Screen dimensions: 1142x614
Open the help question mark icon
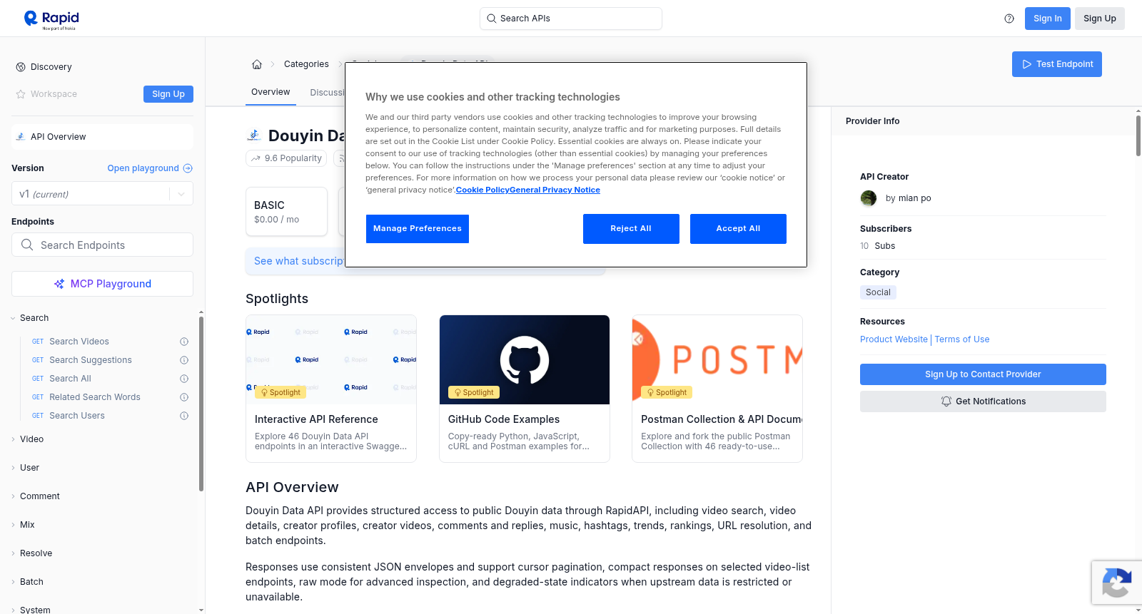[x=1009, y=19]
